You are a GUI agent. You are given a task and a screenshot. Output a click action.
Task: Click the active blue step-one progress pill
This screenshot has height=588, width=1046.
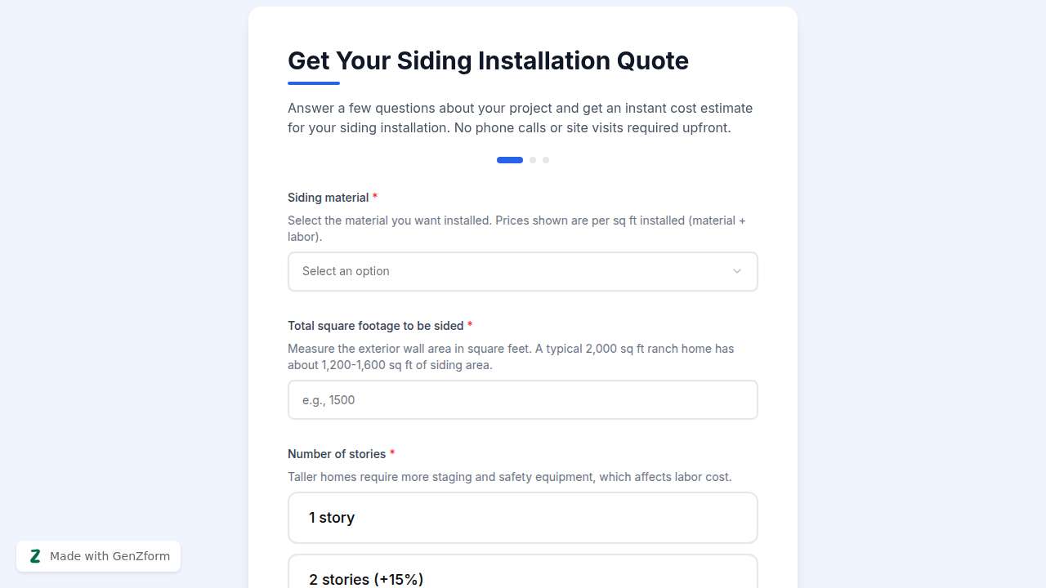pyautogui.click(x=510, y=160)
